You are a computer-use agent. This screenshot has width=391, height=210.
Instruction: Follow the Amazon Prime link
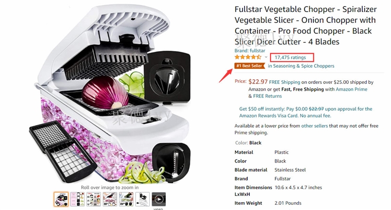click(351, 89)
